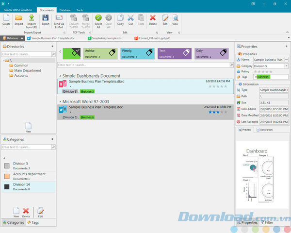Open the document tabs overflow dropdown
Image resolution: width=291 pixels, height=233 pixels.
coord(289,38)
